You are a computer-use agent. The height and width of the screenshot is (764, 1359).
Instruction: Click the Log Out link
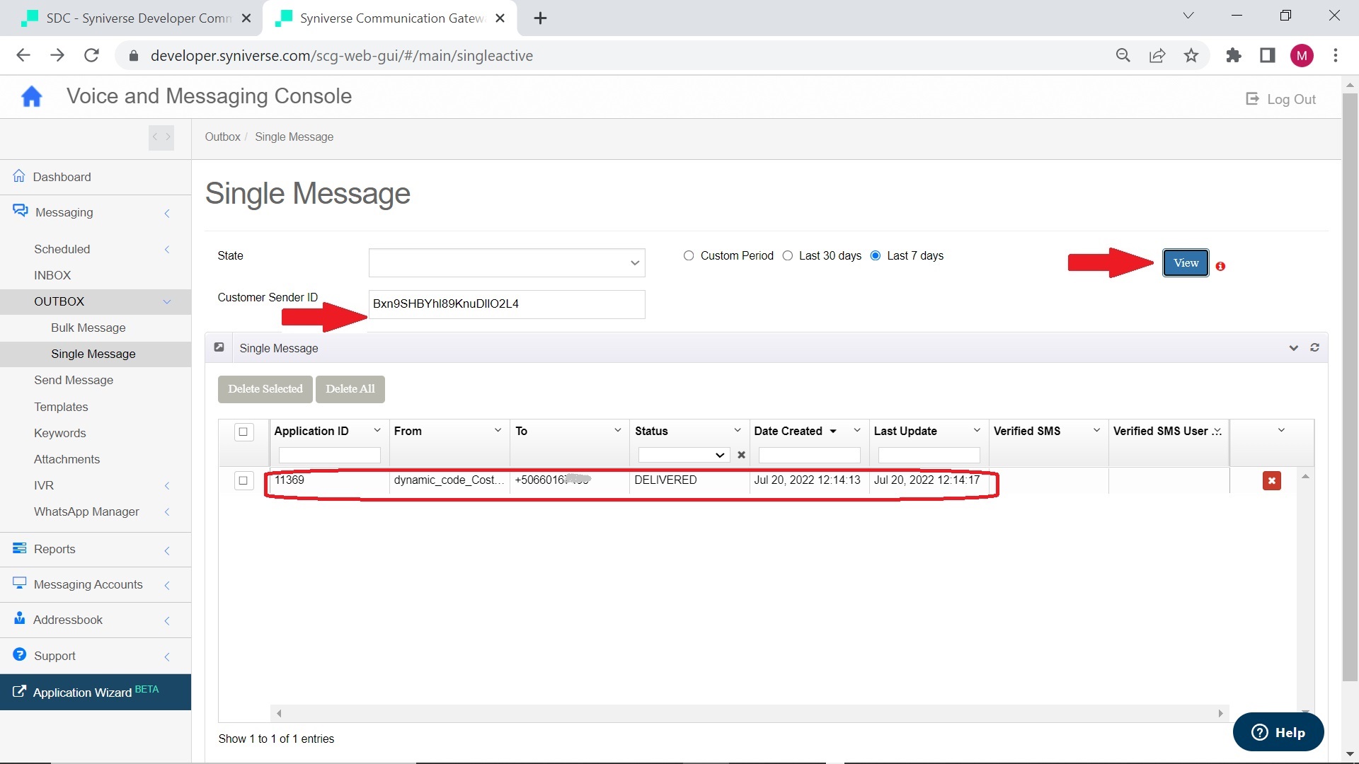tap(1281, 100)
